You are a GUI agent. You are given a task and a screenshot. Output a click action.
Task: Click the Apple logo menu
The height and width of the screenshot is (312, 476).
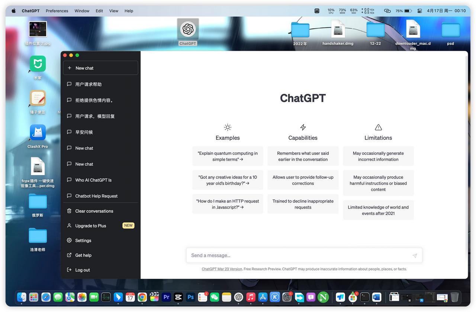point(14,11)
